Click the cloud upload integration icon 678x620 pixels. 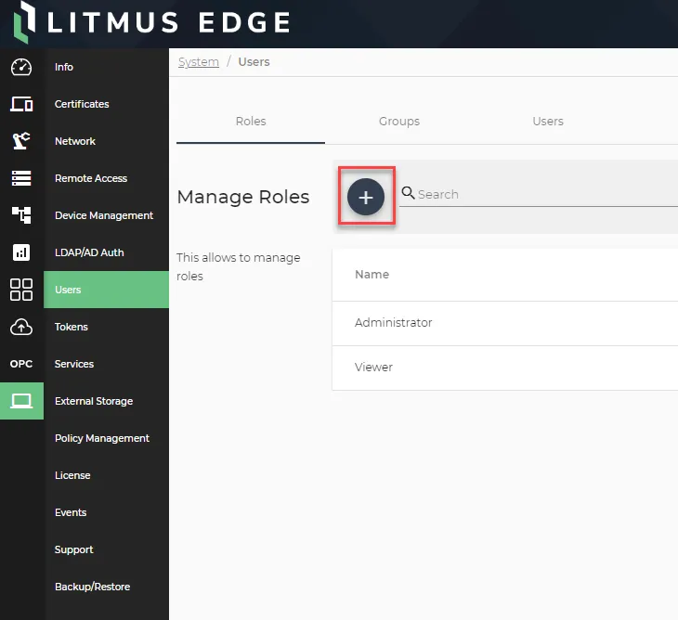coord(21,327)
